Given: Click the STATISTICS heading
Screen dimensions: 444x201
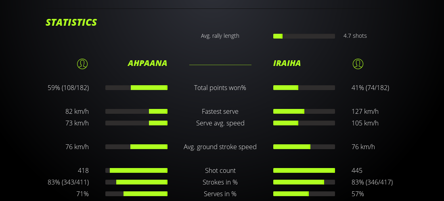Looking at the screenshot, I should click(x=71, y=23).
